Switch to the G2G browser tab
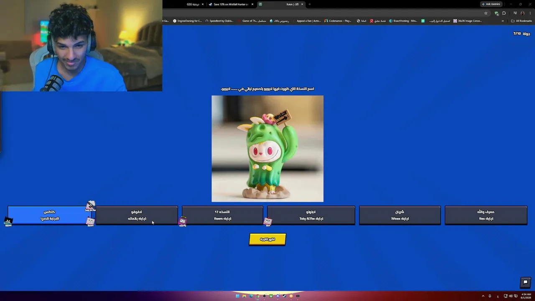This screenshot has height=301, width=535. click(x=193, y=4)
